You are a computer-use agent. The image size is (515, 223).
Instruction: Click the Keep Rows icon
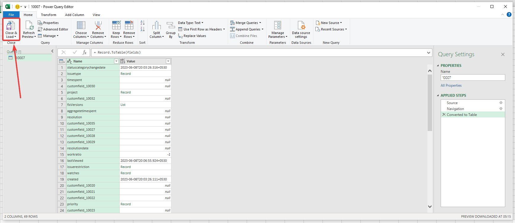tap(116, 25)
